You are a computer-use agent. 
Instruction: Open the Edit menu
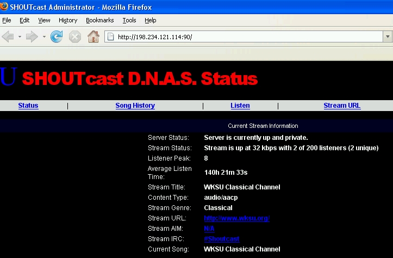pyautogui.click(x=24, y=20)
